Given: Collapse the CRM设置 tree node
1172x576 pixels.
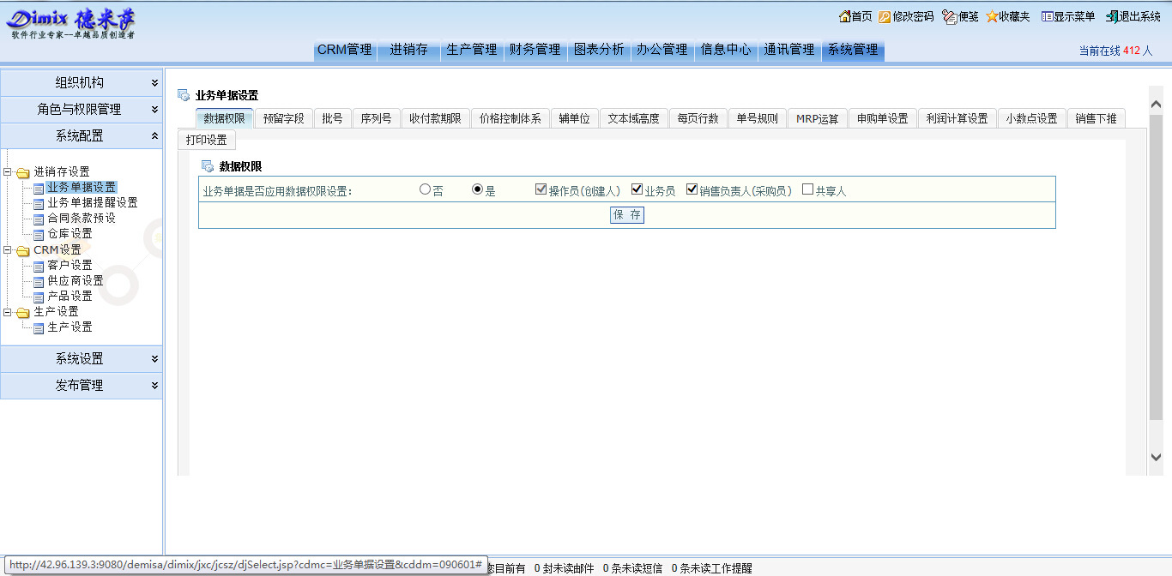Looking at the screenshot, I should 8,250.
